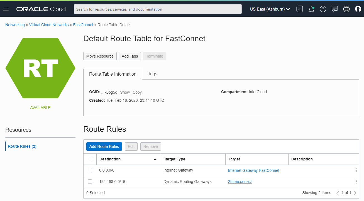Open the US East (Ashburn) region dropdown
The height and width of the screenshot is (201, 364).
(269, 9)
